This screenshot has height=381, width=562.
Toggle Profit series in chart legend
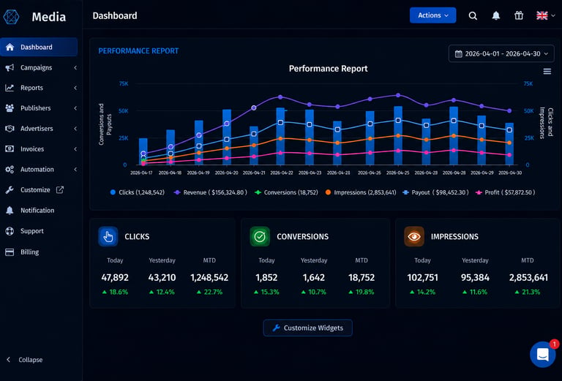[506, 192]
